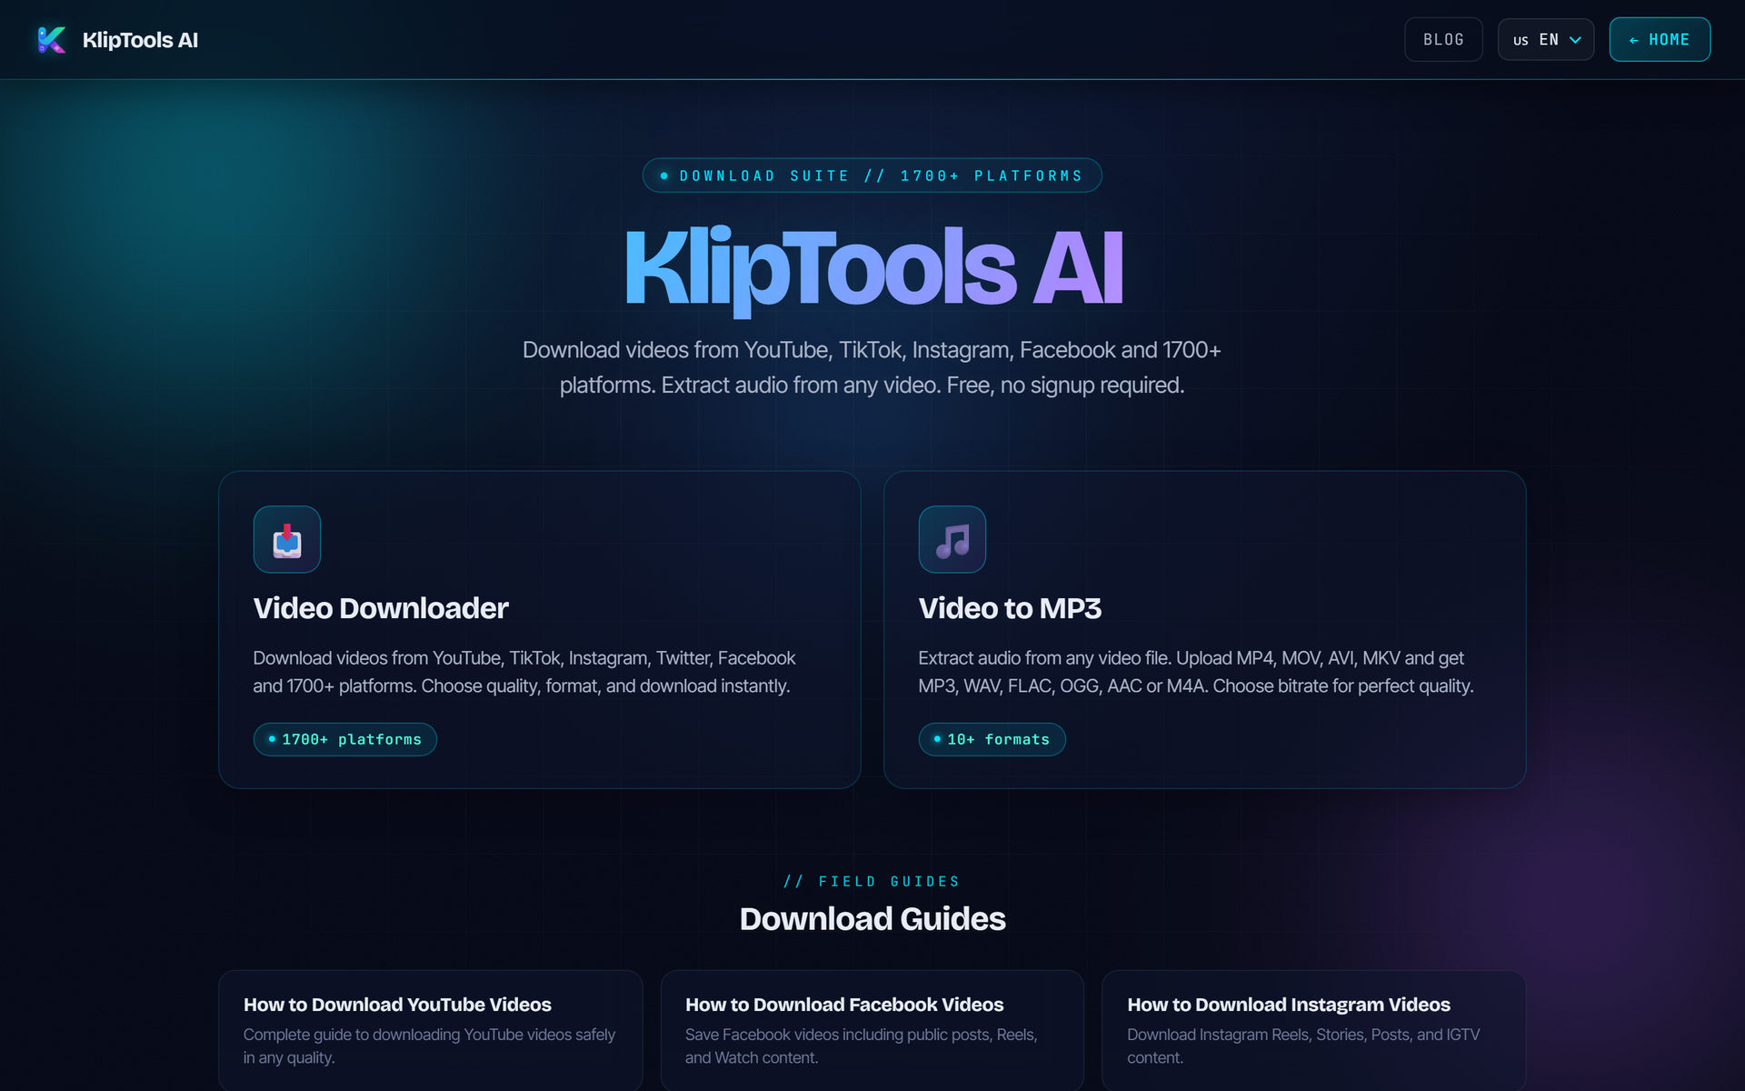Click the Video to MP3 music note icon

pyautogui.click(x=952, y=539)
